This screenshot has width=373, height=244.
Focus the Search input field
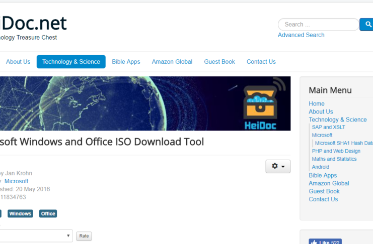click(x=318, y=25)
